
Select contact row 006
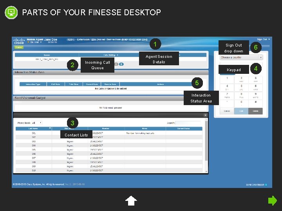(109, 154)
